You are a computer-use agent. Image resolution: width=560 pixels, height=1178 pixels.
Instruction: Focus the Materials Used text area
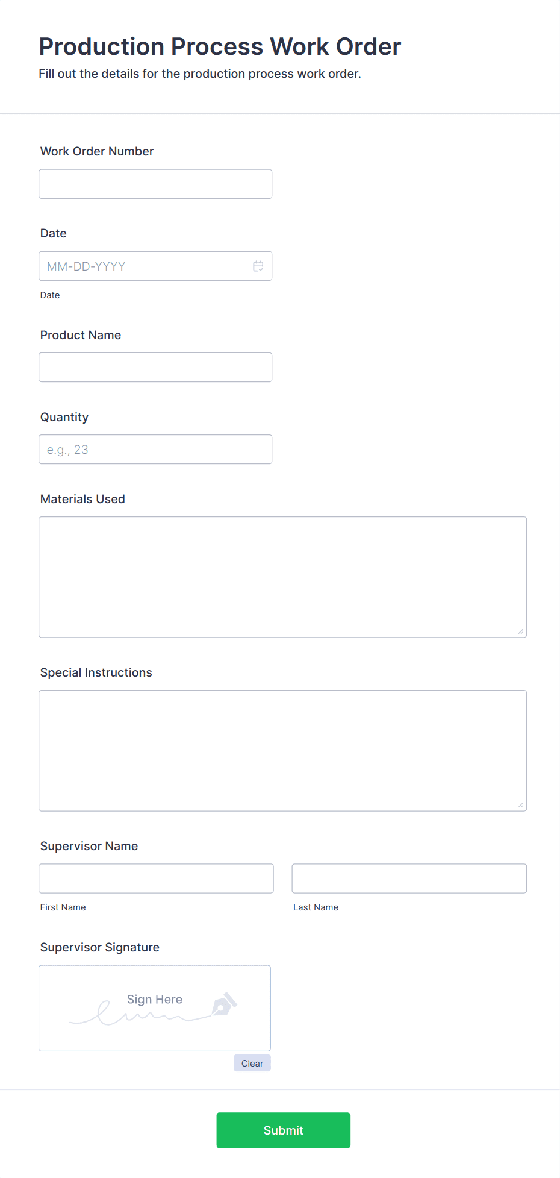[x=282, y=577]
